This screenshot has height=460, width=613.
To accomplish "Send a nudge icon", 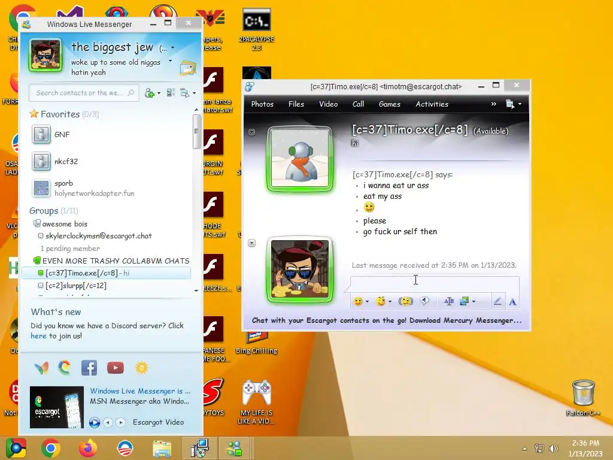I will [406, 301].
